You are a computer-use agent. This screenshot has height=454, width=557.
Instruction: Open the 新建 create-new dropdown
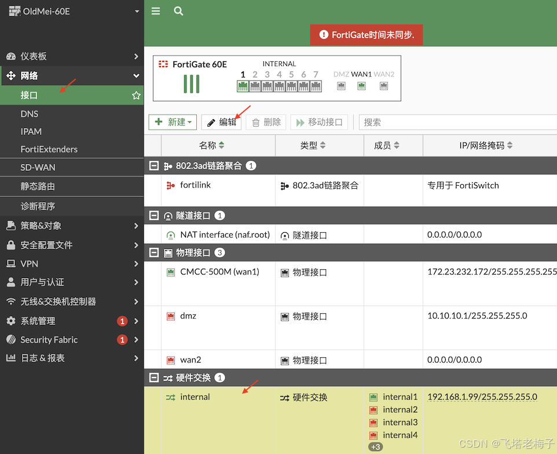pos(173,122)
